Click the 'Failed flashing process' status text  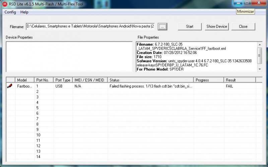[150, 86]
